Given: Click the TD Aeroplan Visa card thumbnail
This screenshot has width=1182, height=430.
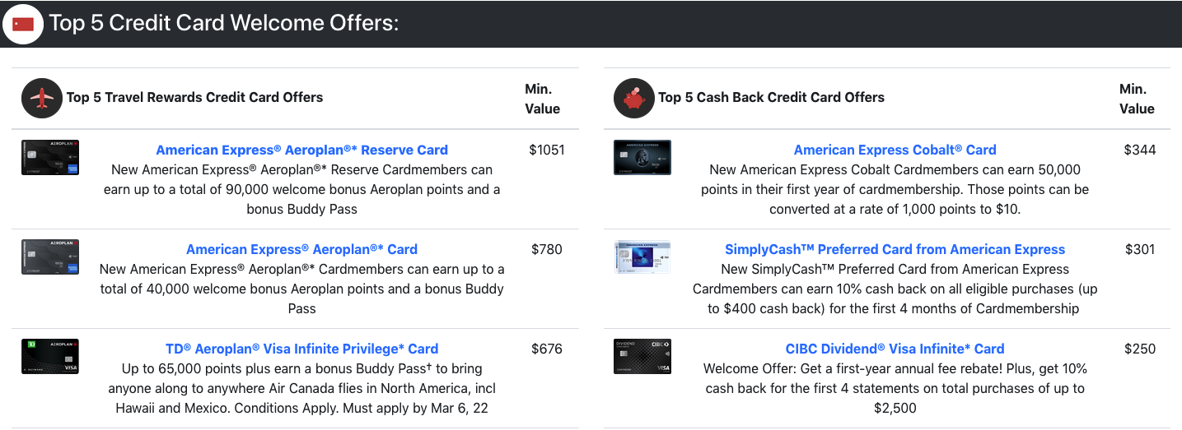Looking at the screenshot, I should 50,356.
